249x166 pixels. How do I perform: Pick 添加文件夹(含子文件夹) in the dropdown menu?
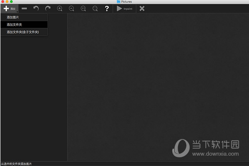point(23,32)
